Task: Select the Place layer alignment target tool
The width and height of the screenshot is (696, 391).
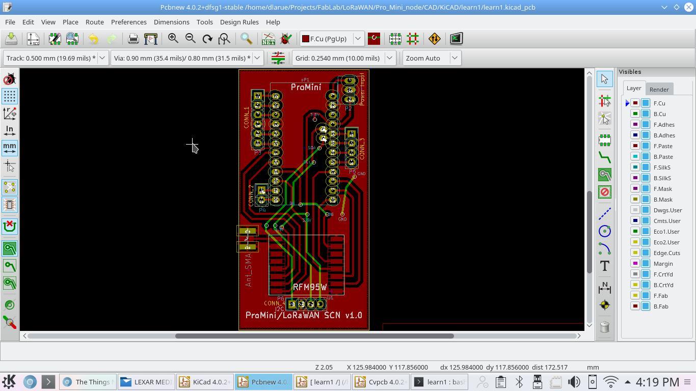Action: pyautogui.click(x=605, y=305)
